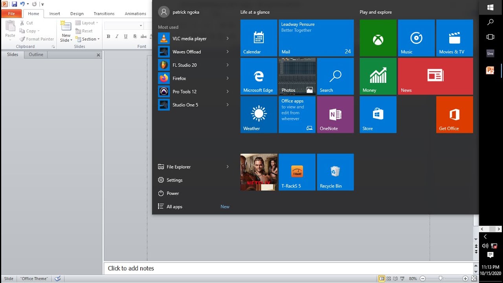Switch to the Animations ribbon tab
Viewport: 503px width, 283px height.
[136, 13]
